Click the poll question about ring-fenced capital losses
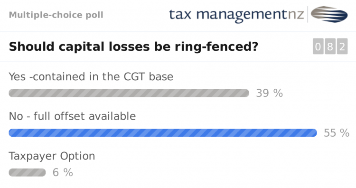356x188 pixels. [x=133, y=47]
